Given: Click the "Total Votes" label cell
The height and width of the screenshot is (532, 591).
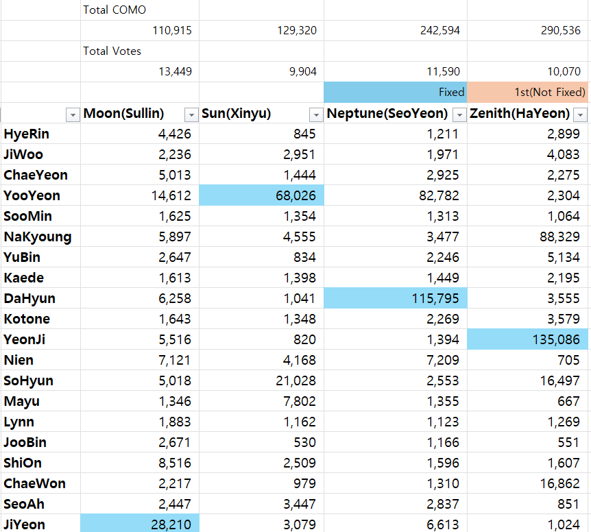Looking at the screenshot, I should (139, 51).
